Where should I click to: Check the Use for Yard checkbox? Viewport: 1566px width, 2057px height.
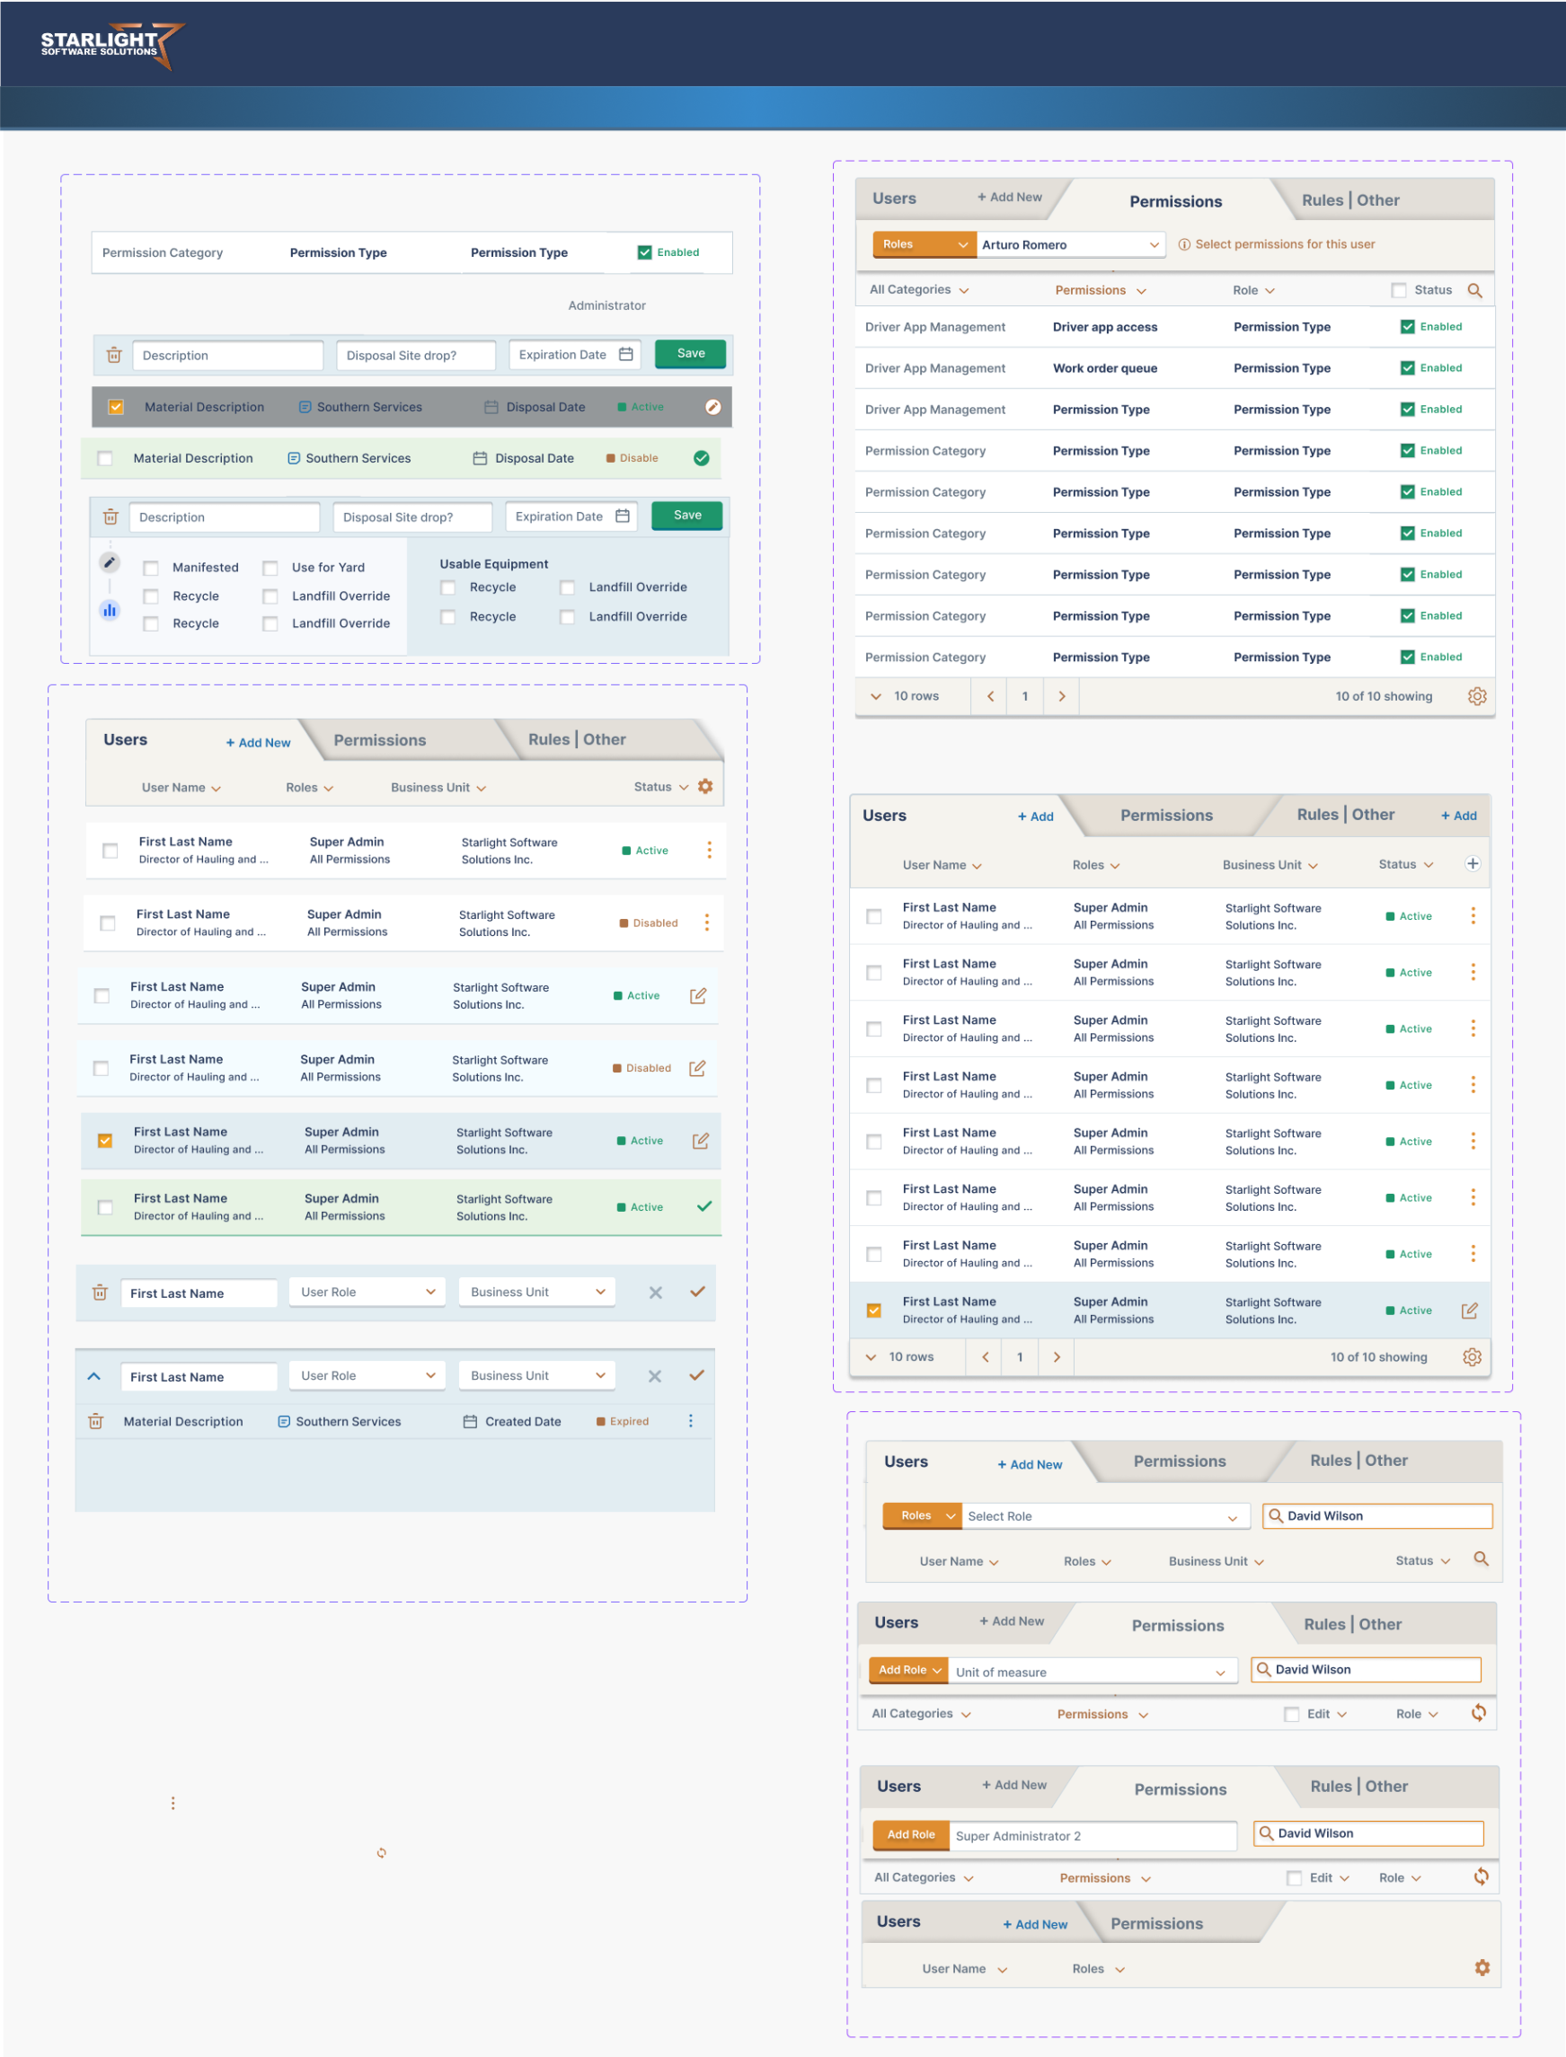tap(270, 568)
